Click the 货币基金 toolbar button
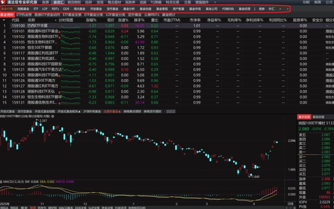 pyautogui.click(x=112, y=9)
